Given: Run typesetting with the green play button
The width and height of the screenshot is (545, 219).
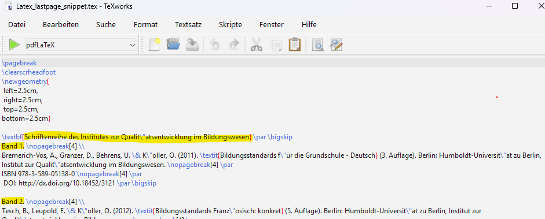Looking at the screenshot, I should click(x=14, y=44).
